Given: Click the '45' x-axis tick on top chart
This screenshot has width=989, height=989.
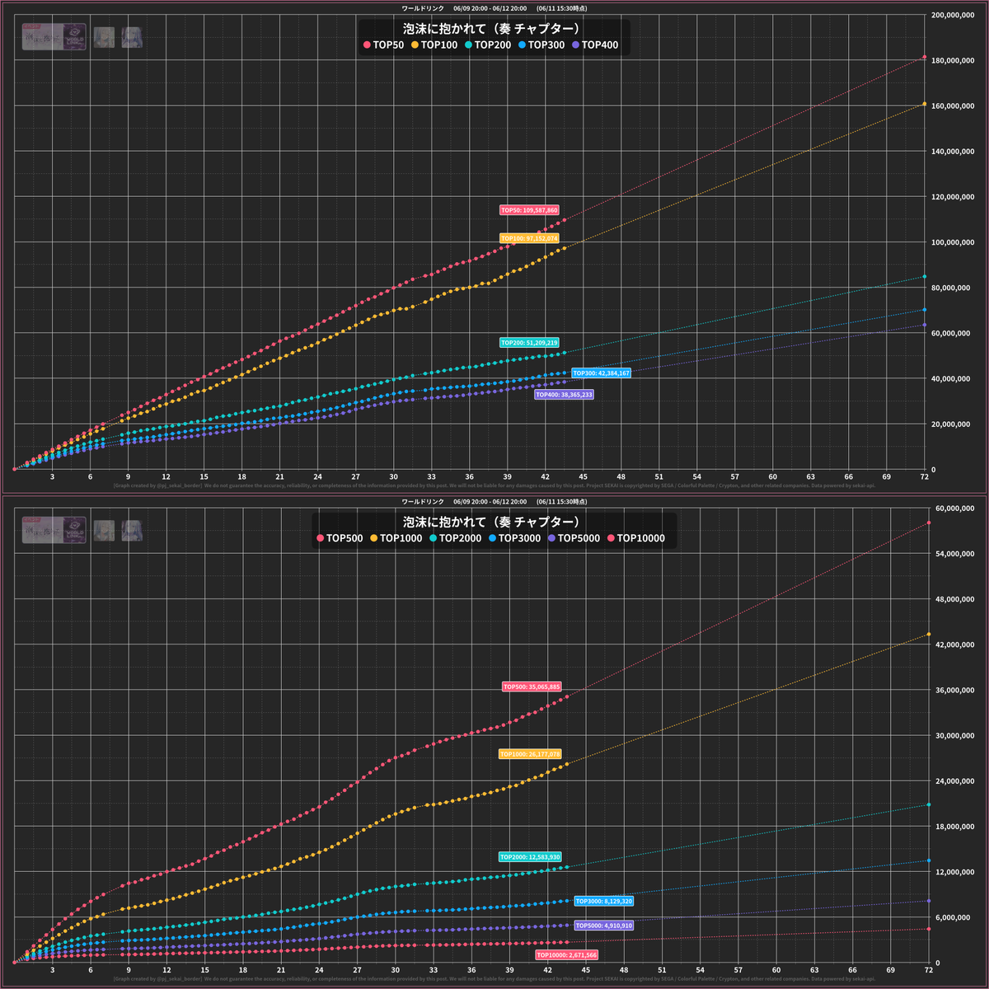Looking at the screenshot, I should [x=583, y=476].
